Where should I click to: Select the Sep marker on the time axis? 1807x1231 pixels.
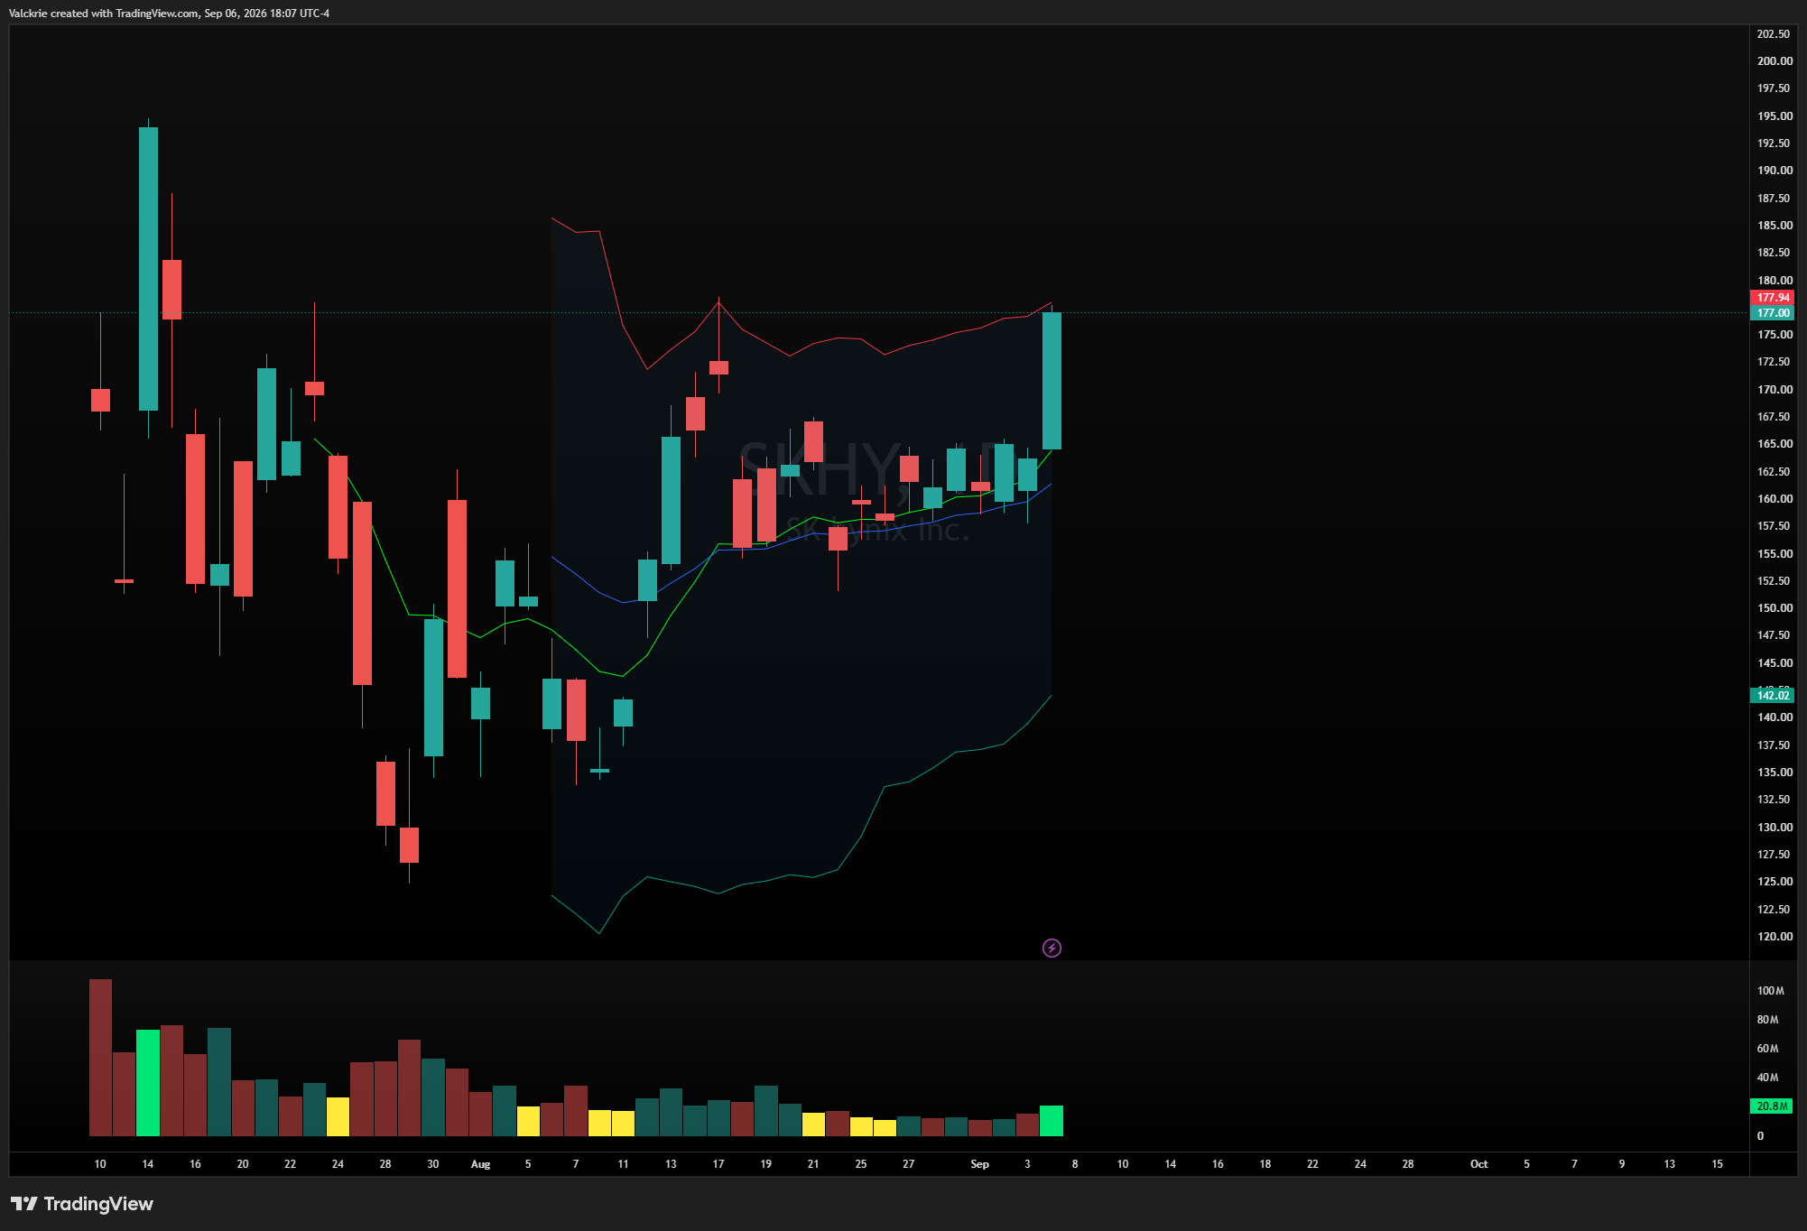(x=979, y=1164)
